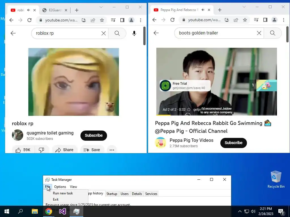This screenshot has width=290, height=217.
Task: Go back in left Chrome window
Action: point(11,20)
